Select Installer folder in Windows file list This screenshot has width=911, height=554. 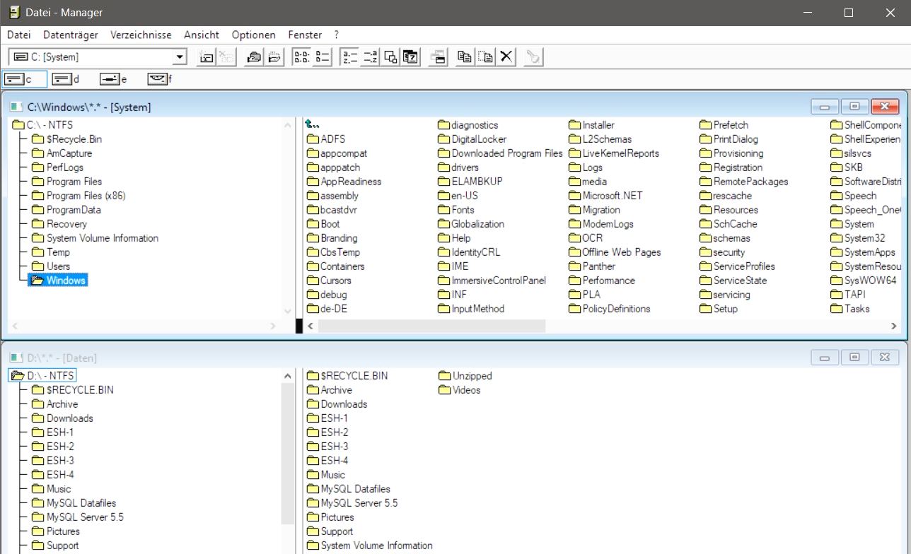591,125
